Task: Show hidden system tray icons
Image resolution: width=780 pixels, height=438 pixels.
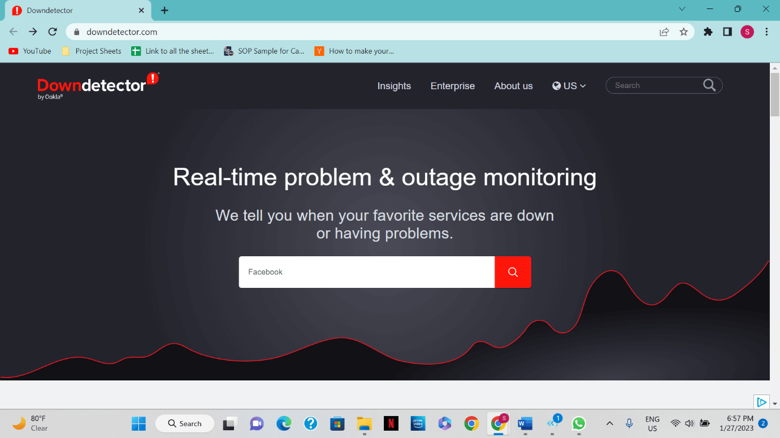Action: (609, 423)
